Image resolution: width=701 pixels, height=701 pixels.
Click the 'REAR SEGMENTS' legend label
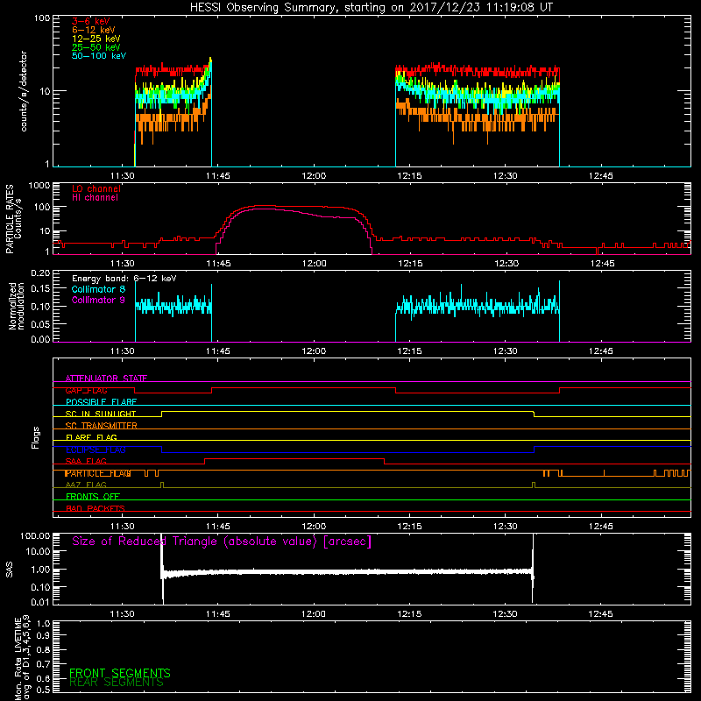point(117,683)
